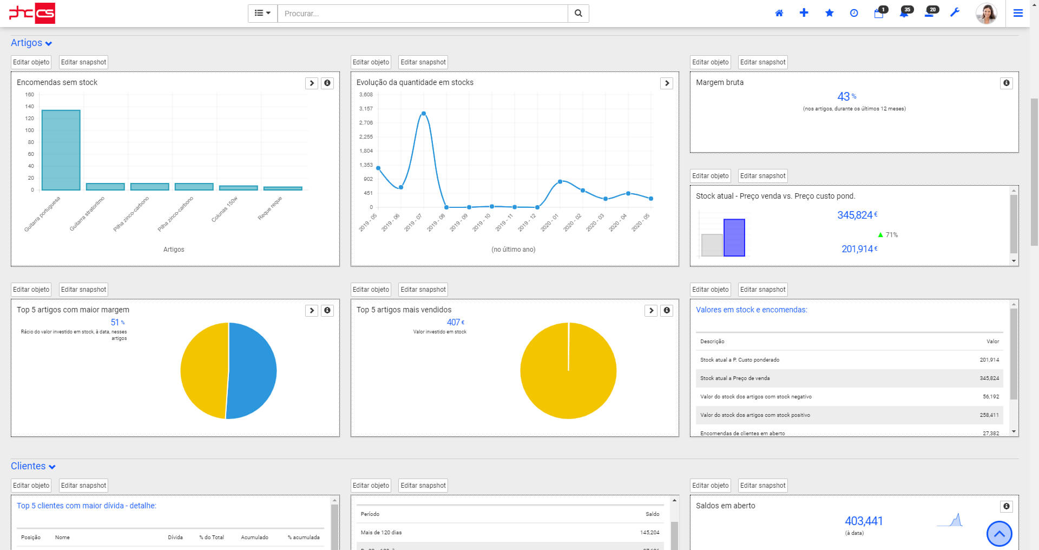This screenshot has height=550, width=1039.
Task: Open notifications bell with 35 badge
Action: click(x=905, y=12)
